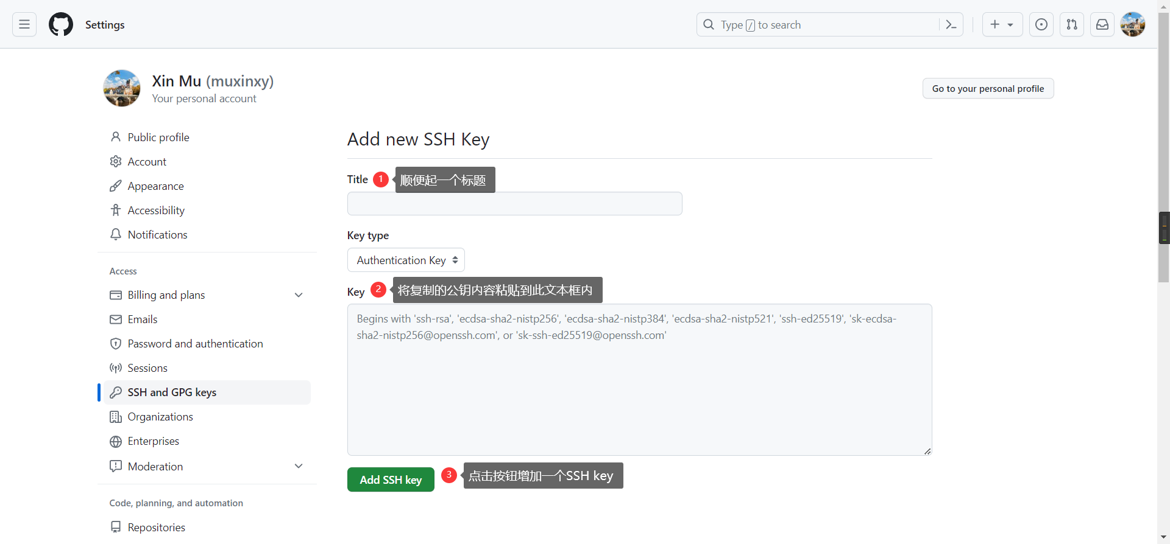Click the large Xin Mu profile picture
Screen dimensions: 1170x544
122,88
